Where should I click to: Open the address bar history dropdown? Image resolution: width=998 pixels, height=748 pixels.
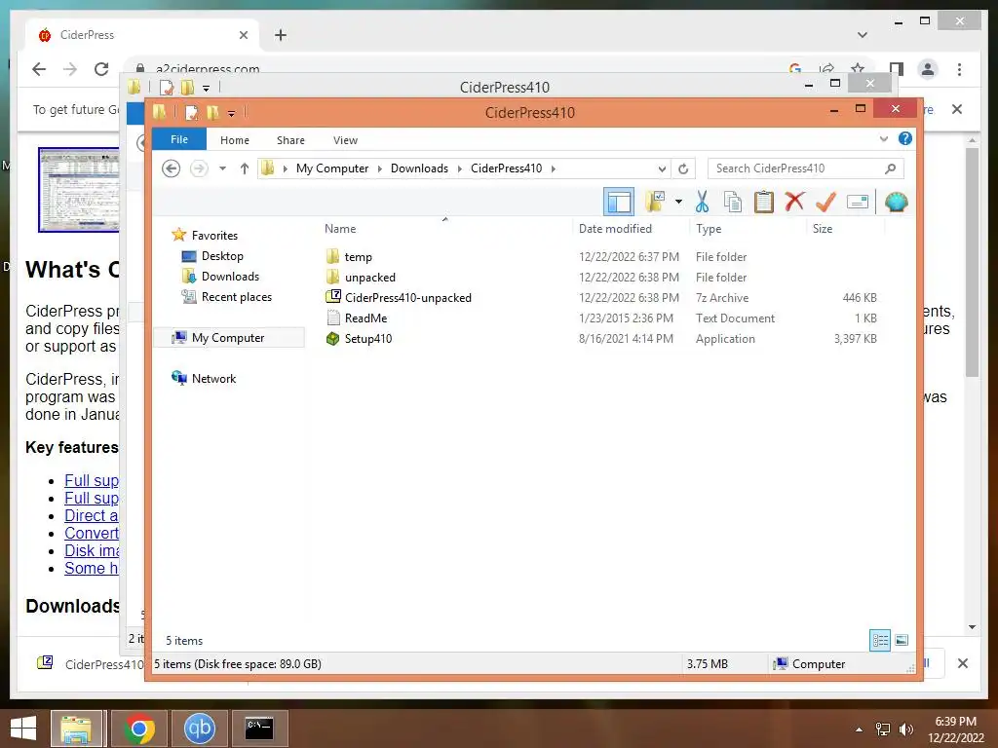[662, 168]
